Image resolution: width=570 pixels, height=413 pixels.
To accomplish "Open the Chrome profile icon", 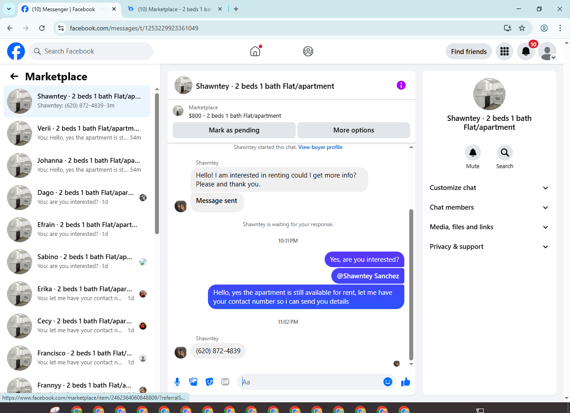I will coord(544,28).
